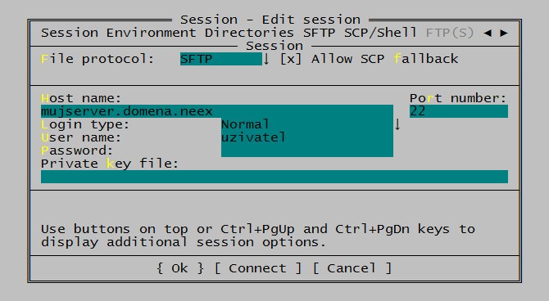Click the Connect button
Image resolution: width=549 pixels, height=301 pixels.
coord(257,268)
